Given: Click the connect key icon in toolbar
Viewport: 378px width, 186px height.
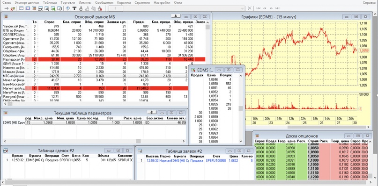Looking at the screenshot, I should 7,8.
